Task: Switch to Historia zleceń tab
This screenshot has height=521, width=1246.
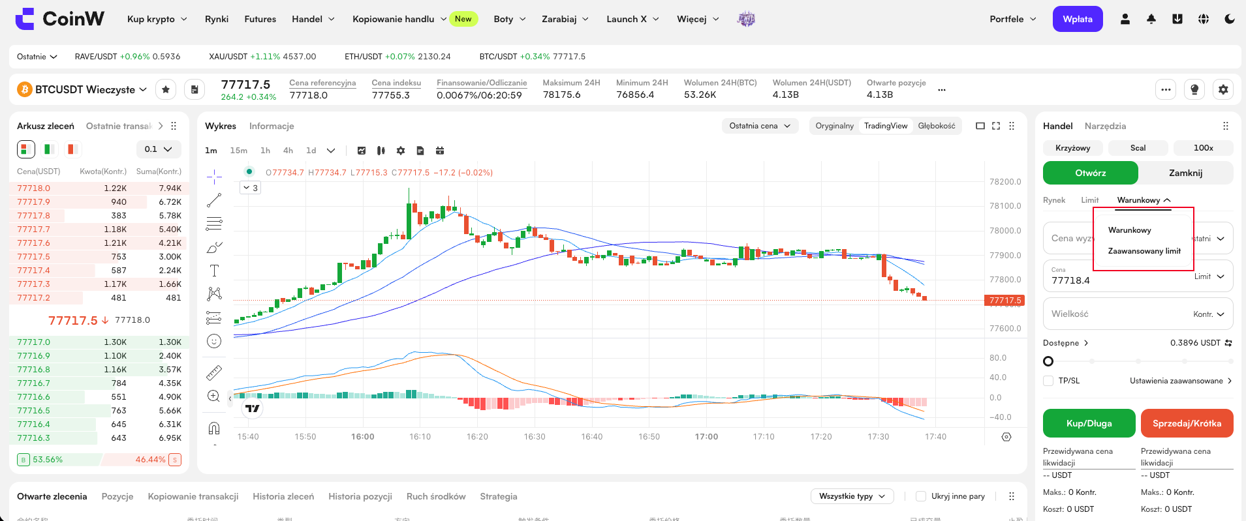Action: [283, 496]
